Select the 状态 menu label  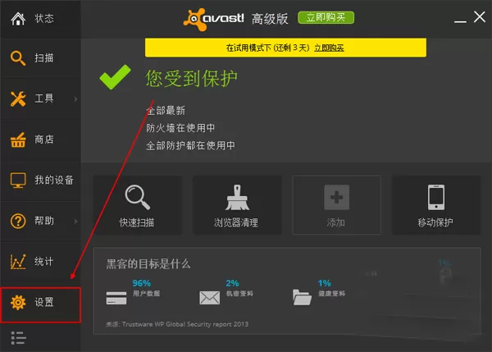(44, 19)
